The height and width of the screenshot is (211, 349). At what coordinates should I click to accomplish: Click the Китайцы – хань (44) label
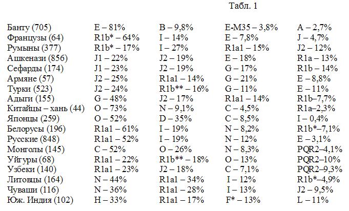pos(46,109)
